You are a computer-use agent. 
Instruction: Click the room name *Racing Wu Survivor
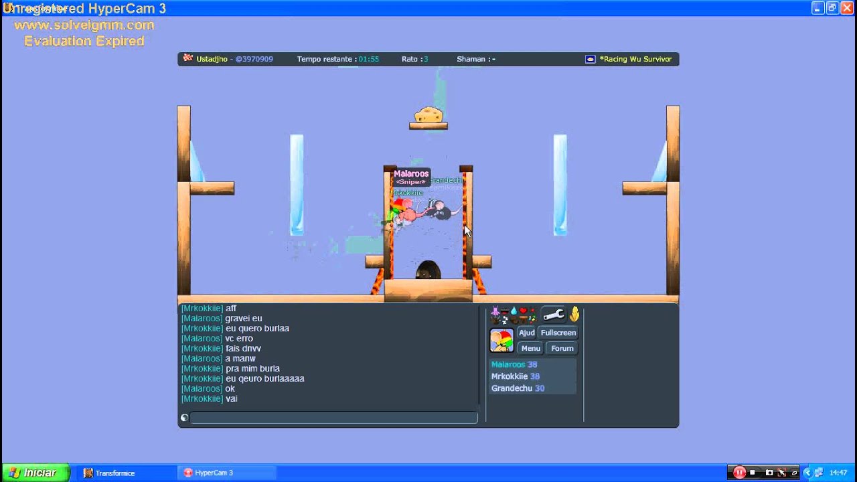click(x=635, y=59)
